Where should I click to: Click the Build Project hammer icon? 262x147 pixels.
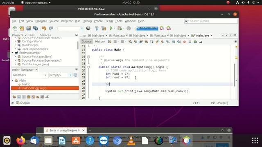97,28
